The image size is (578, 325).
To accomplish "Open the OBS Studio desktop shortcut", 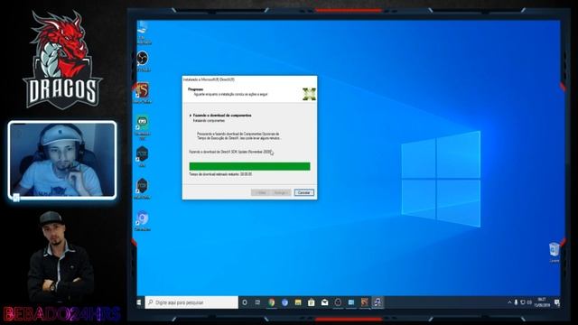I will click(143, 61).
